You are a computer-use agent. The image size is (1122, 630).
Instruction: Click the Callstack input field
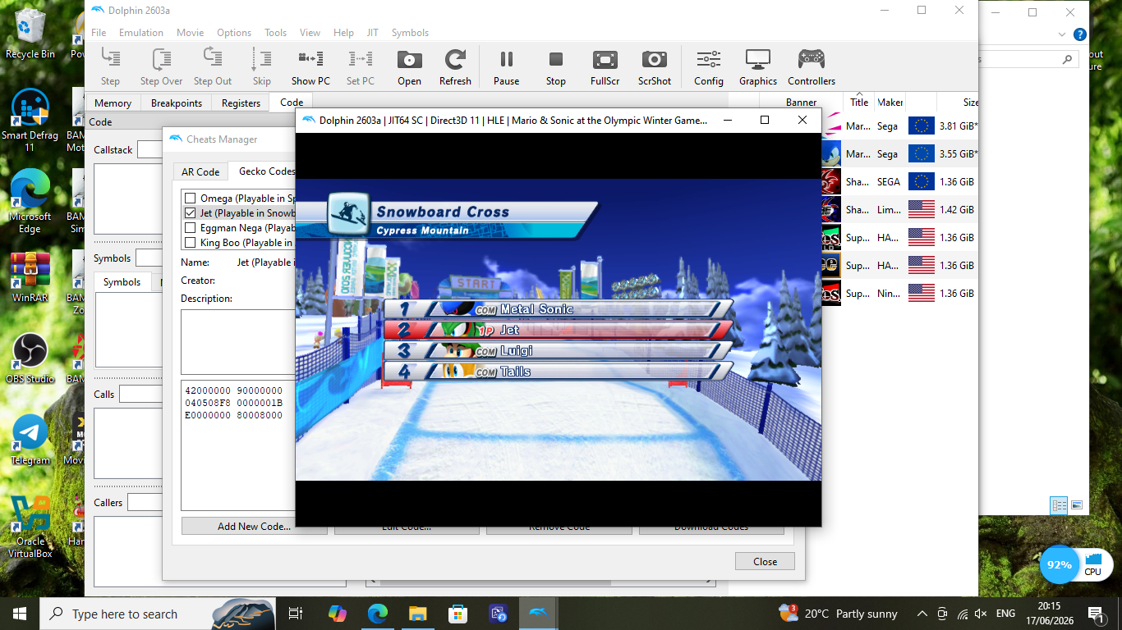coord(148,150)
